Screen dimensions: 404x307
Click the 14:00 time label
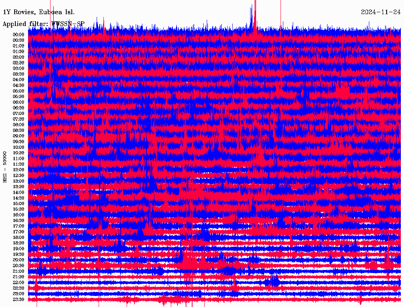pyautogui.click(x=19, y=192)
